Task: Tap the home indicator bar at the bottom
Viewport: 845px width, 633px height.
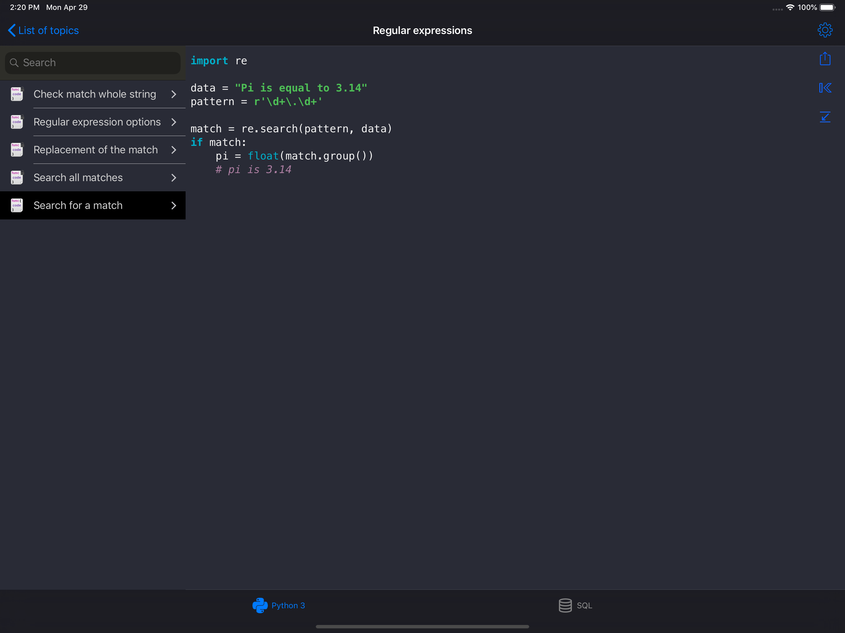Action: pyautogui.click(x=422, y=627)
